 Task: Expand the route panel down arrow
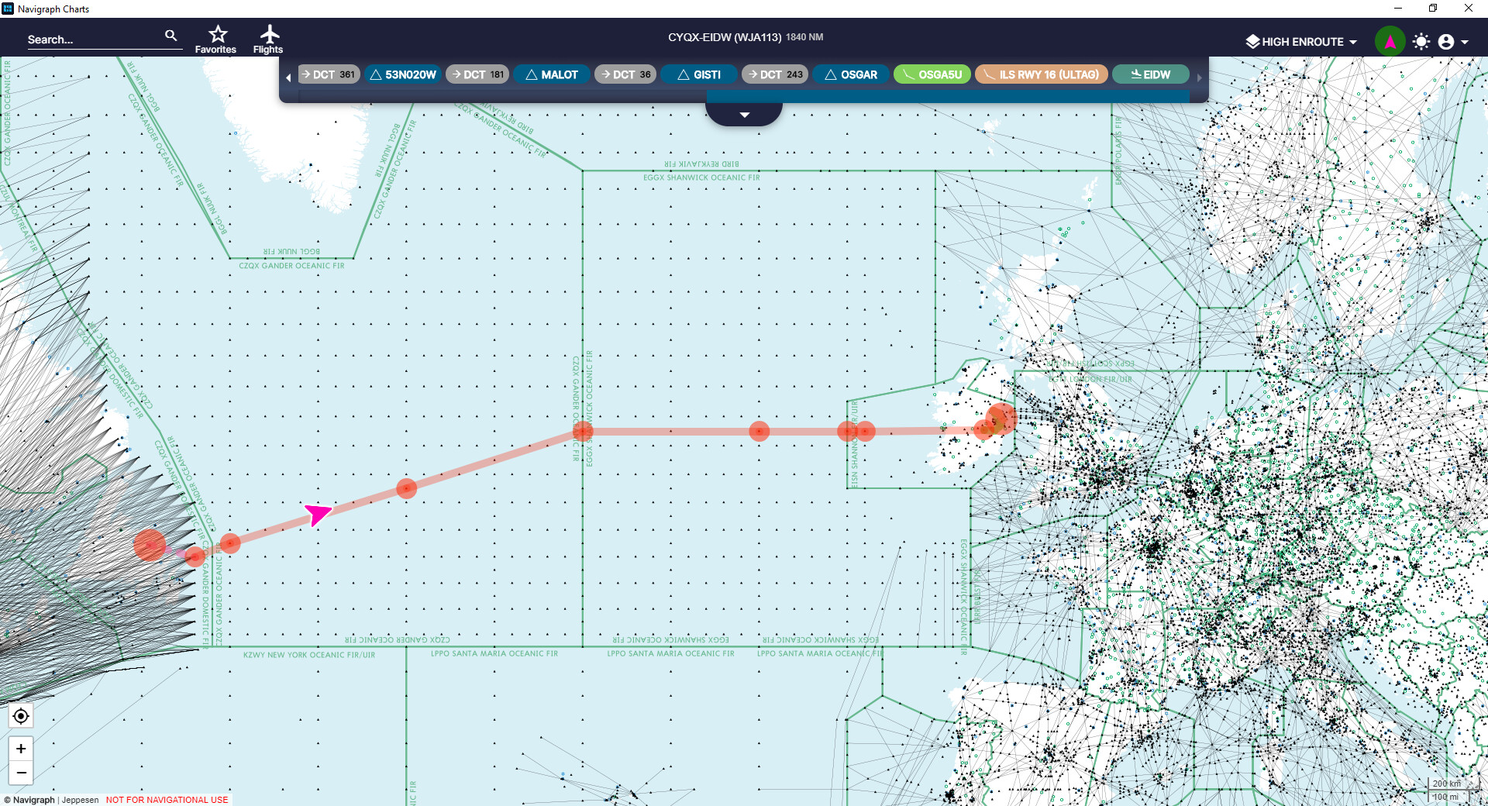pos(744,115)
